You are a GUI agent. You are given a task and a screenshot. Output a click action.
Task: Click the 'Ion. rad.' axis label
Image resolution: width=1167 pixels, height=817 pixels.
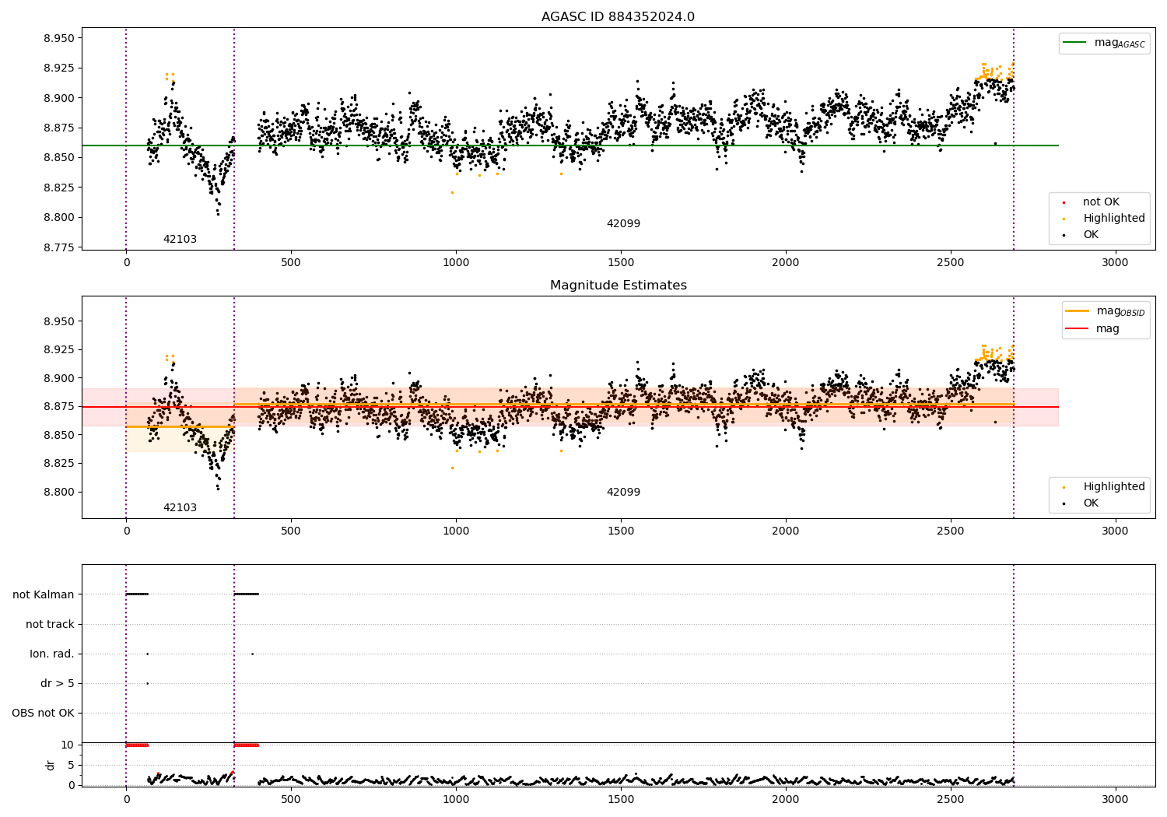(52, 654)
